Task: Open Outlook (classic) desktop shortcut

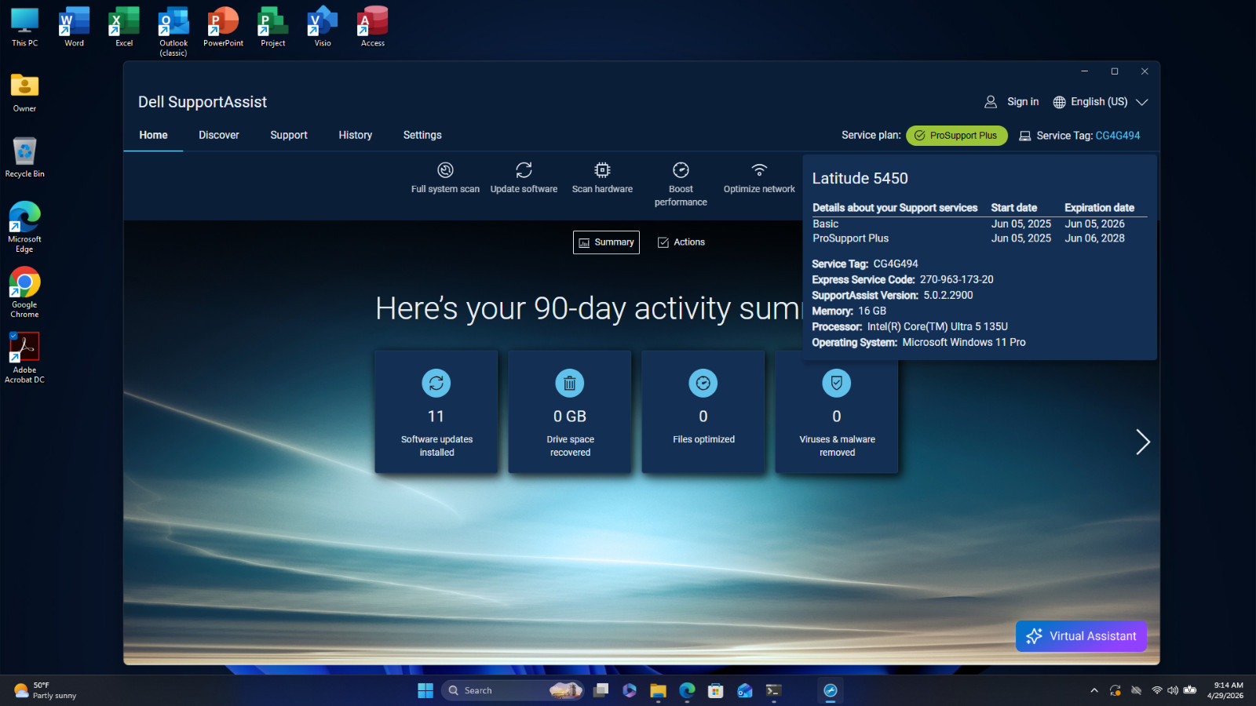Action: (173, 32)
